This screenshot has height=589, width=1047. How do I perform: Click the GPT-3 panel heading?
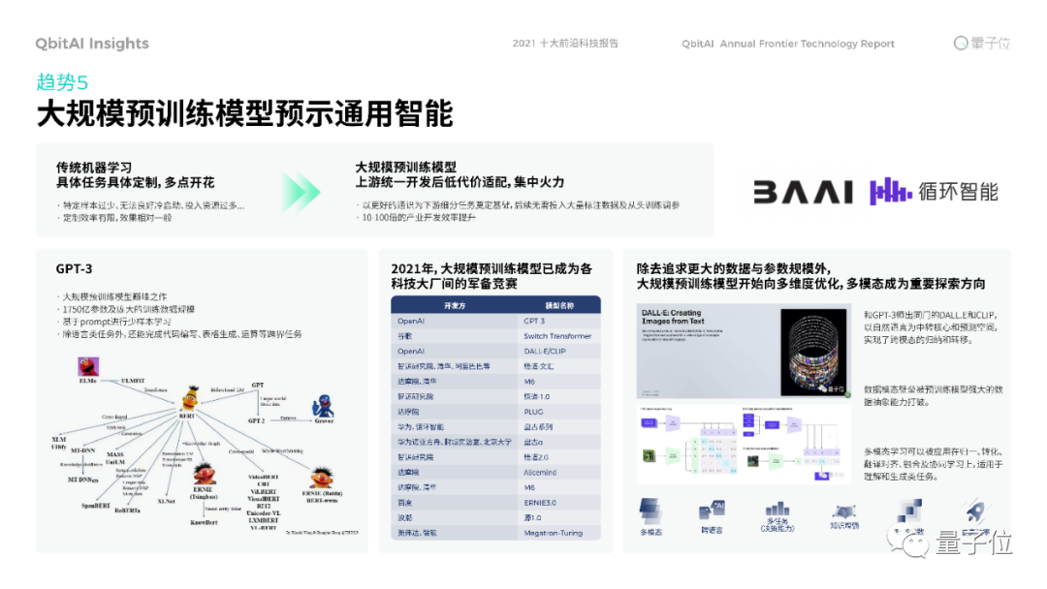tap(74, 268)
